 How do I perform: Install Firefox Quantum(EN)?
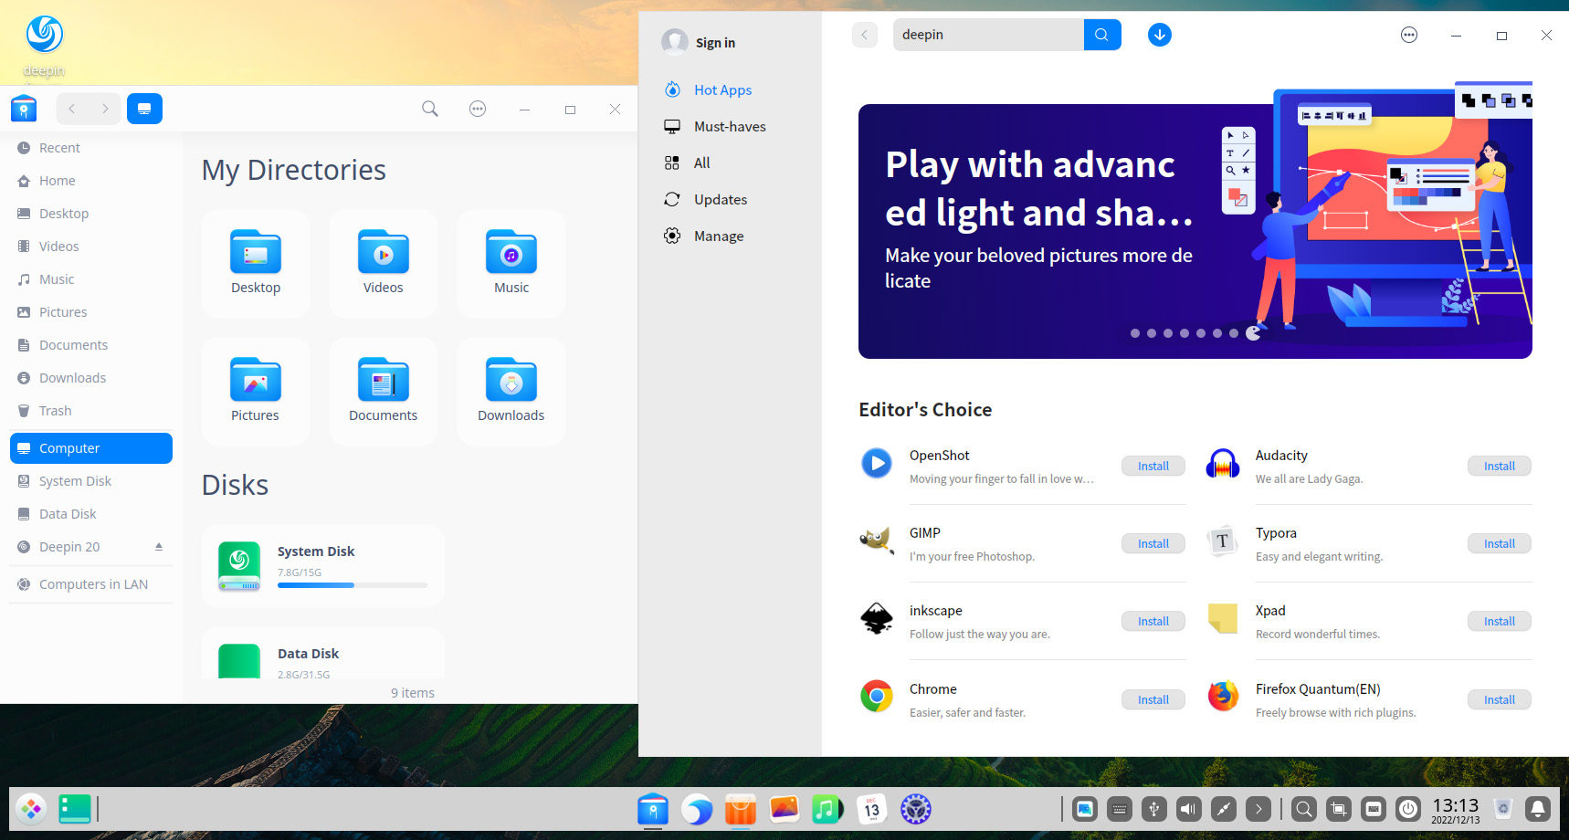point(1500,699)
